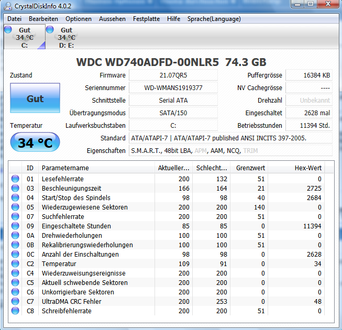Click the ID column header
The width and height of the screenshot is (342, 330).
(x=30, y=168)
